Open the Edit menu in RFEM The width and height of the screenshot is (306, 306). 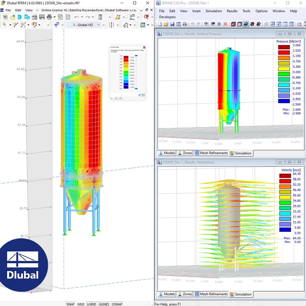coord(18,10)
